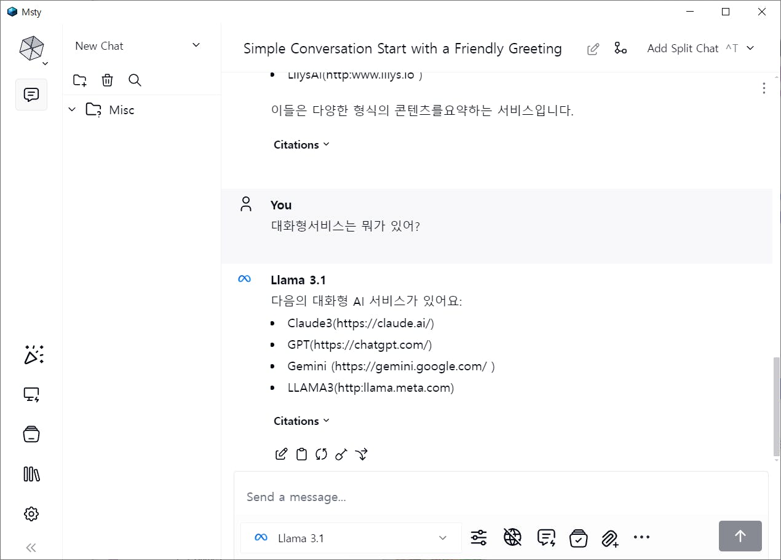Image resolution: width=781 pixels, height=560 pixels.
Task: Open the New Chat dropdown
Action: [x=196, y=45]
